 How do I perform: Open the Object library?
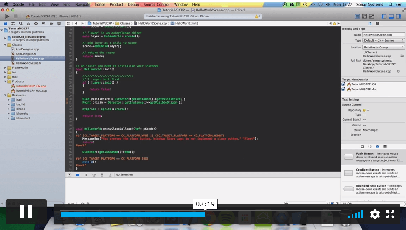[x=378, y=146]
